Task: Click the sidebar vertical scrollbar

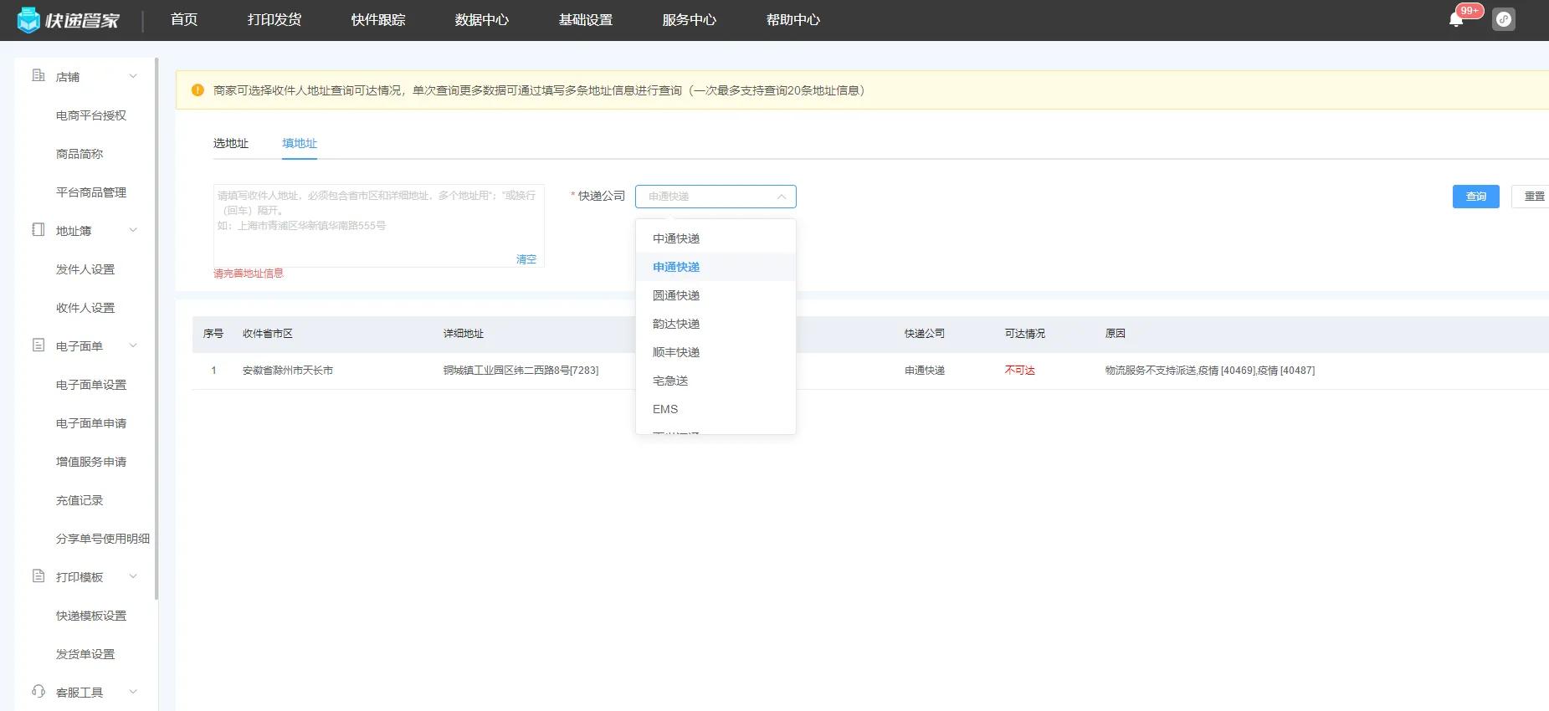Action: [156, 329]
